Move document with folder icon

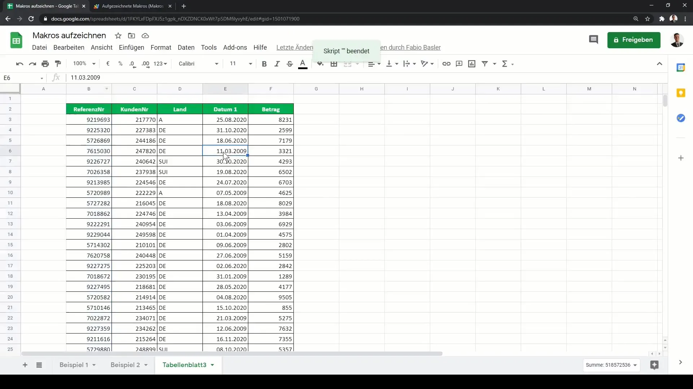point(131,36)
